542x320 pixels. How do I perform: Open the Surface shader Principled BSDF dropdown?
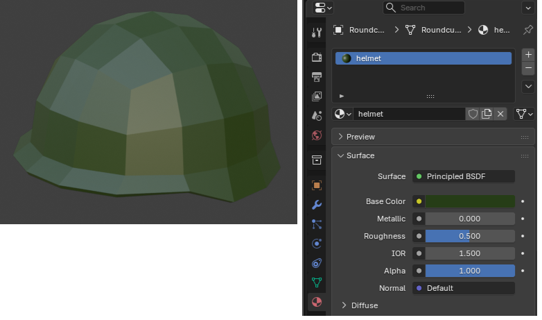point(464,176)
